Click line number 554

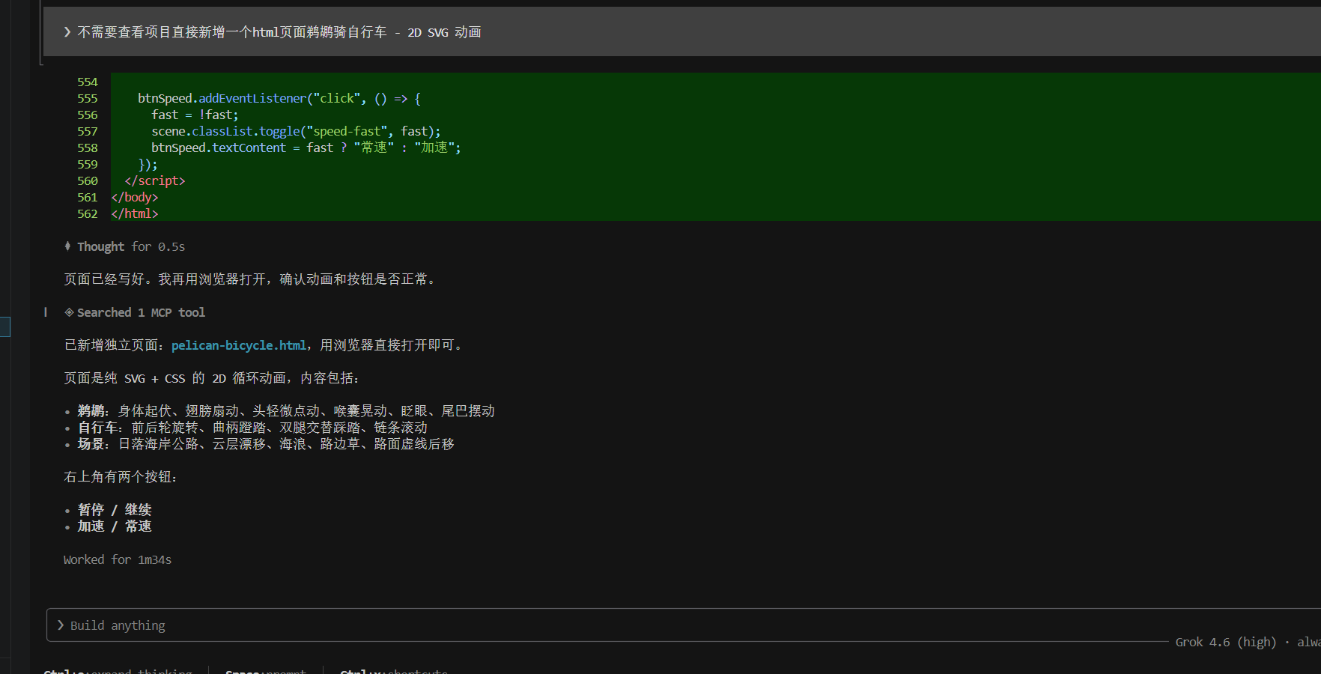point(88,82)
